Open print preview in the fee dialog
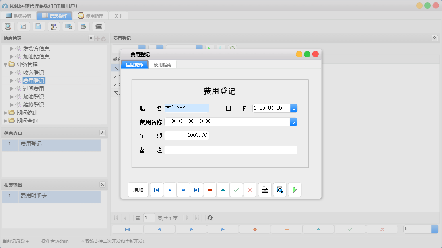The width and height of the screenshot is (442, 248). pos(279,189)
